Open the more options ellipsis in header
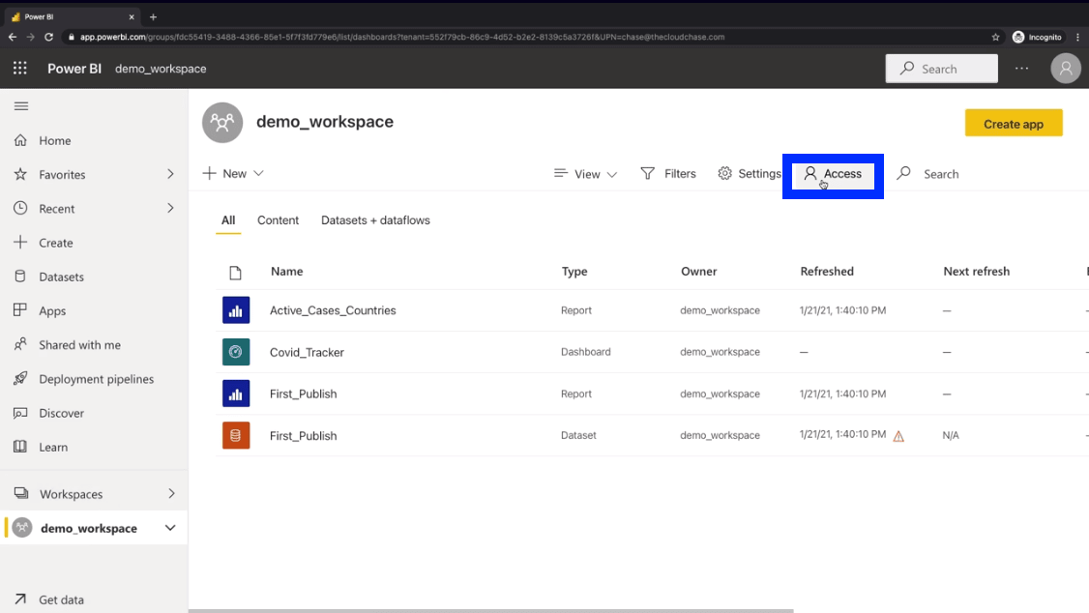The width and height of the screenshot is (1089, 613). coord(1021,68)
